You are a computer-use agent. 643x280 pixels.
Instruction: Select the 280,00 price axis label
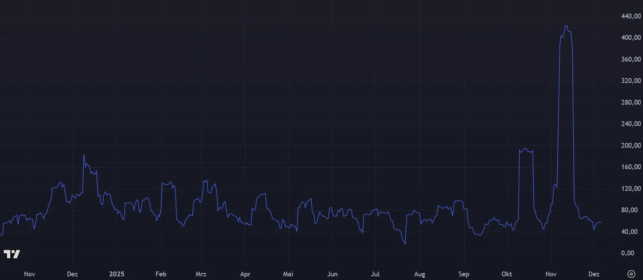pos(631,102)
